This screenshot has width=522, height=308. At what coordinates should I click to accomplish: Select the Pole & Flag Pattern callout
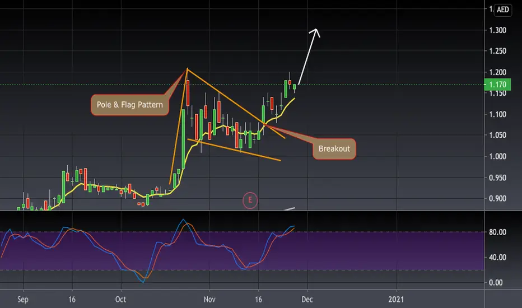point(130,105)
